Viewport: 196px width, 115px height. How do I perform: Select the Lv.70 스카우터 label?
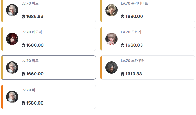point(133,61)
